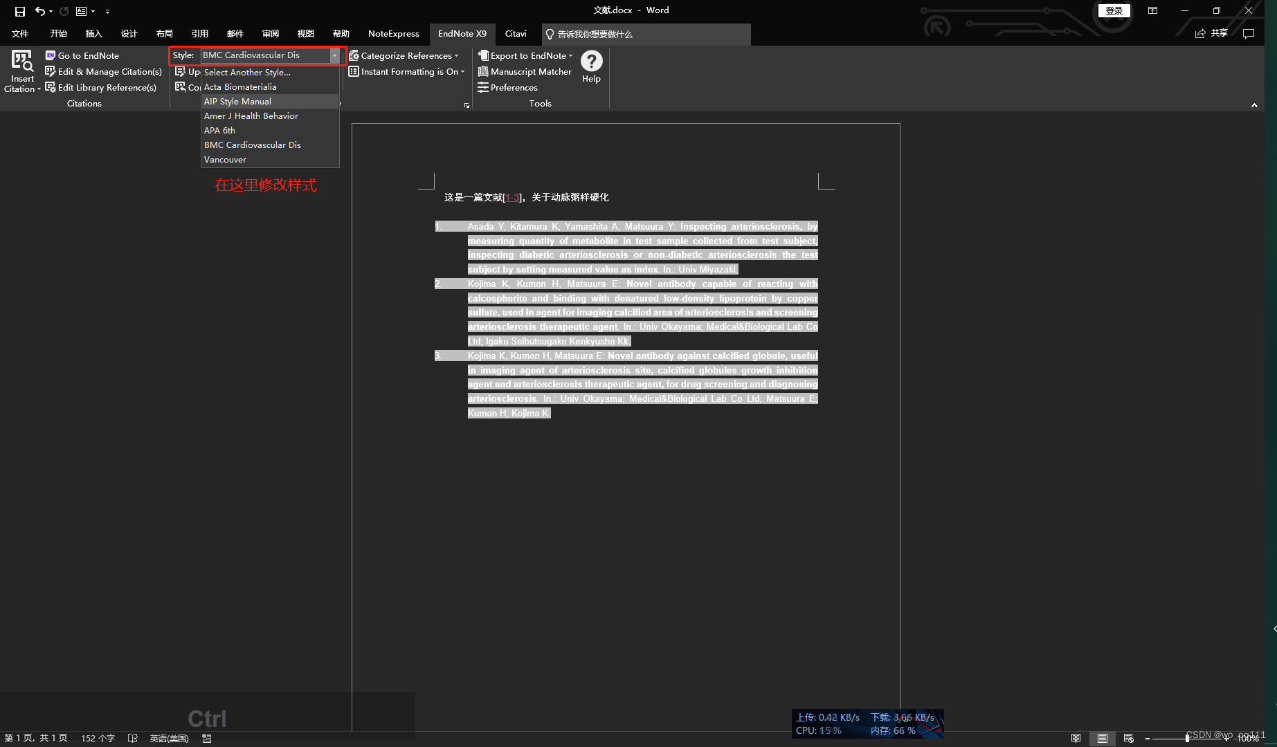Click the Insert Citation icon

coord(22,61)
